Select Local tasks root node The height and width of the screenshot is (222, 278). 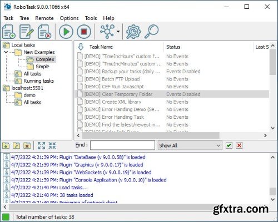23,45
